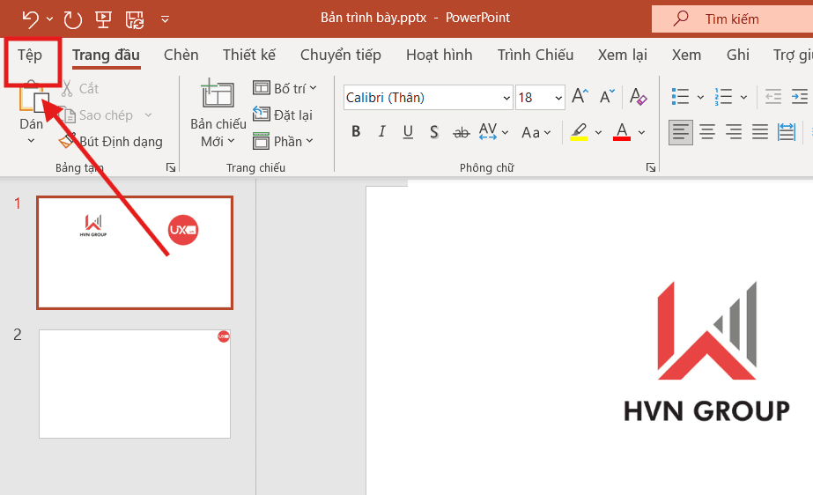Open the Chèn tab
Screen dimensions: 813x495
181,55
